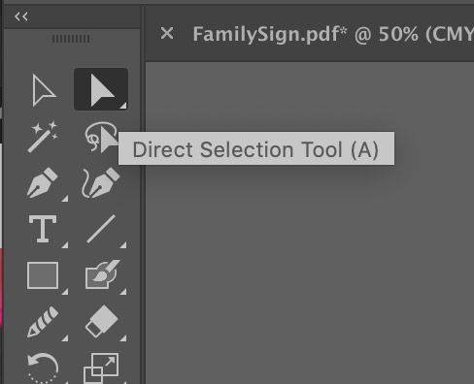Click the brush-over-shapes tool icon
Viewport: 474px width, 384px height.
tap(102, 274)
